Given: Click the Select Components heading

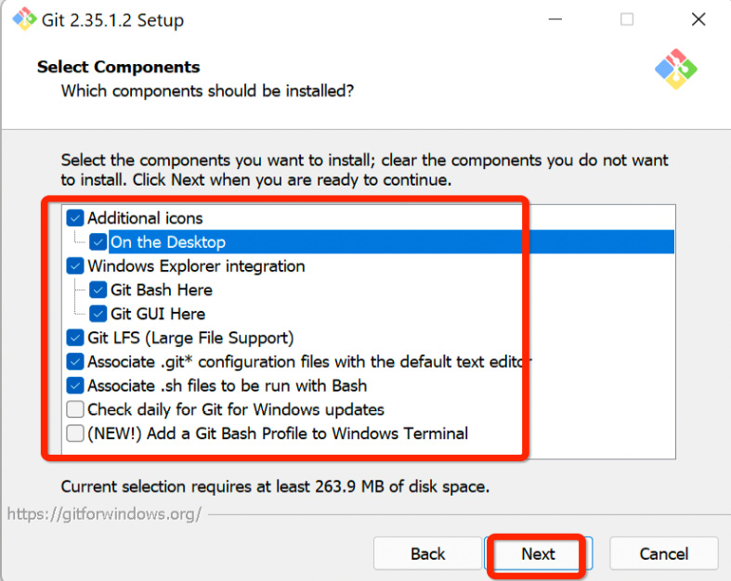Looking at the screenshot, I should (118, 67).
